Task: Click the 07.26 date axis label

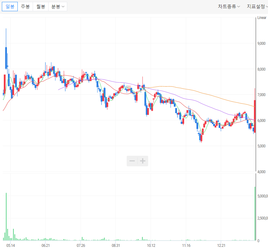Action: click(81, 246)
